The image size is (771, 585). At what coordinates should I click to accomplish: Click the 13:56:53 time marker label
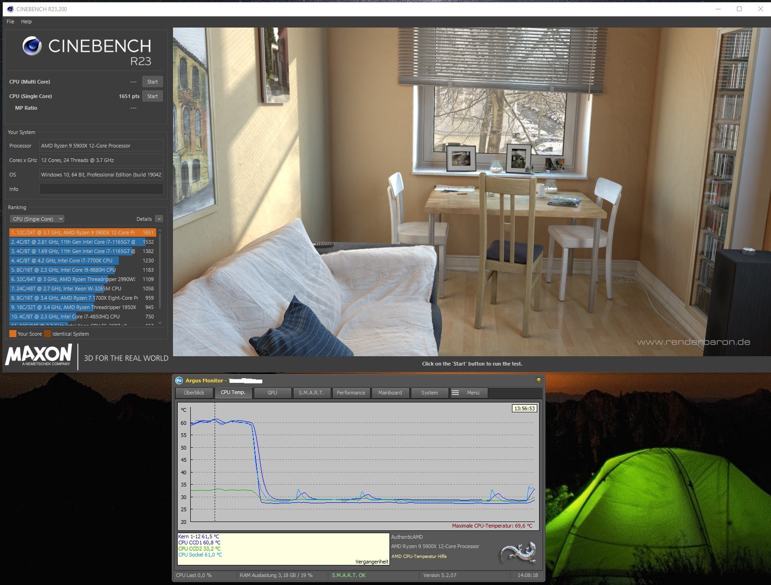525,409
